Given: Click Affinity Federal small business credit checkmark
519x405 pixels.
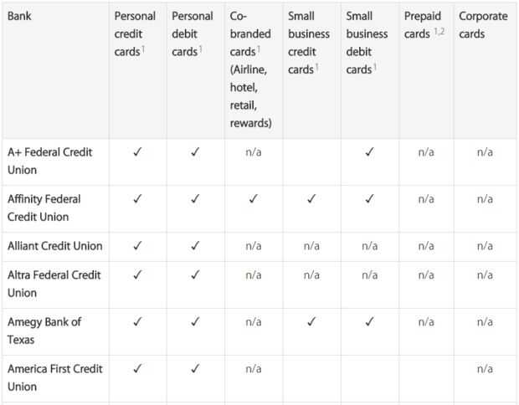Looking at the screenshot, I should coord(311,199).
